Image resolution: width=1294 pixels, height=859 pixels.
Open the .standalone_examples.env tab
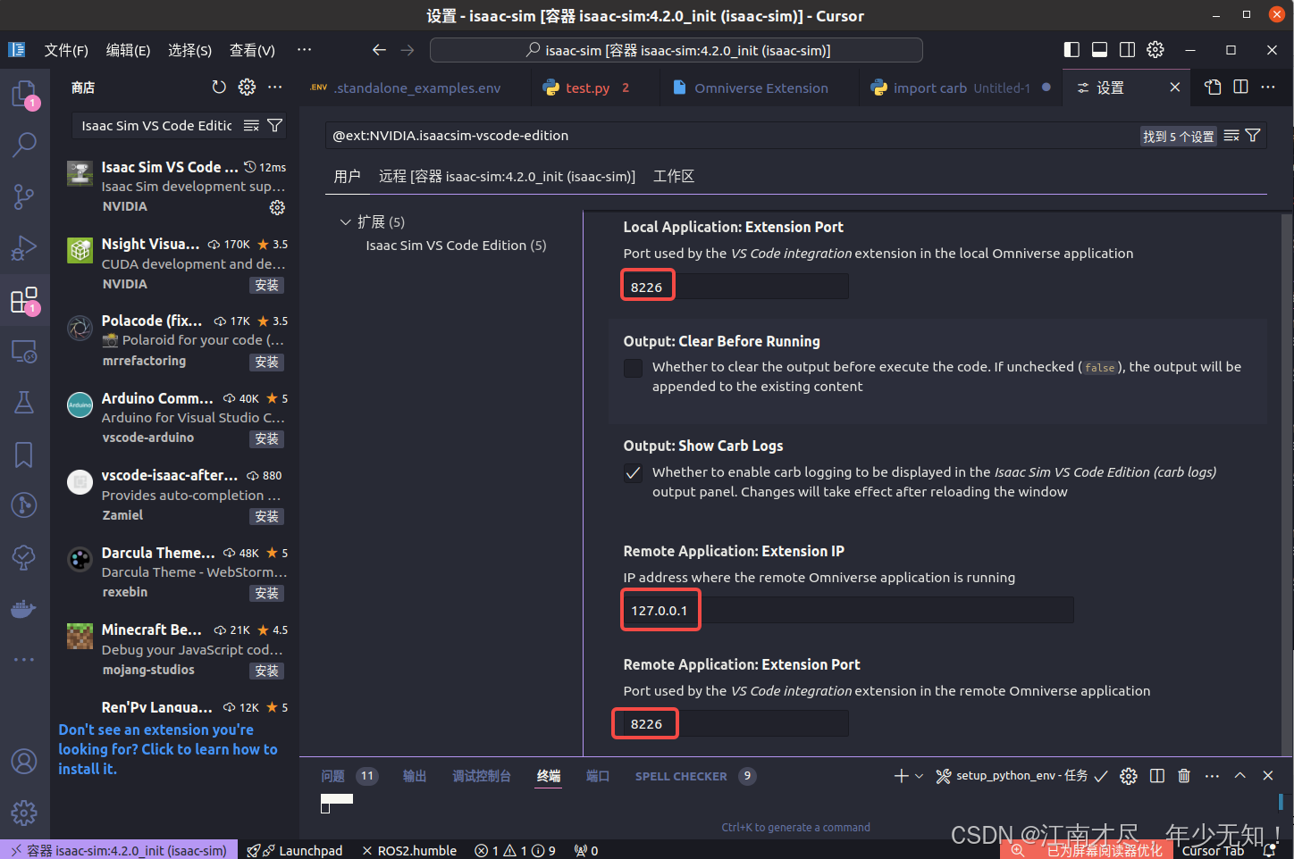(x=416, y=88)
